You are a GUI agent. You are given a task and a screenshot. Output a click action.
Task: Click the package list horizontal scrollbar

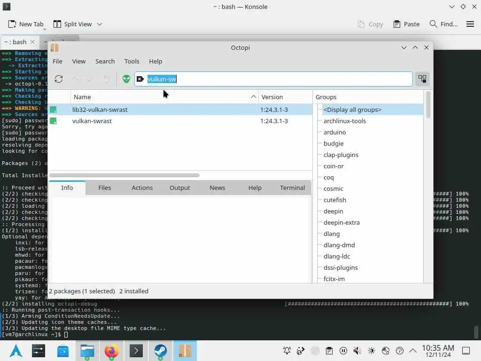[124, 175]
